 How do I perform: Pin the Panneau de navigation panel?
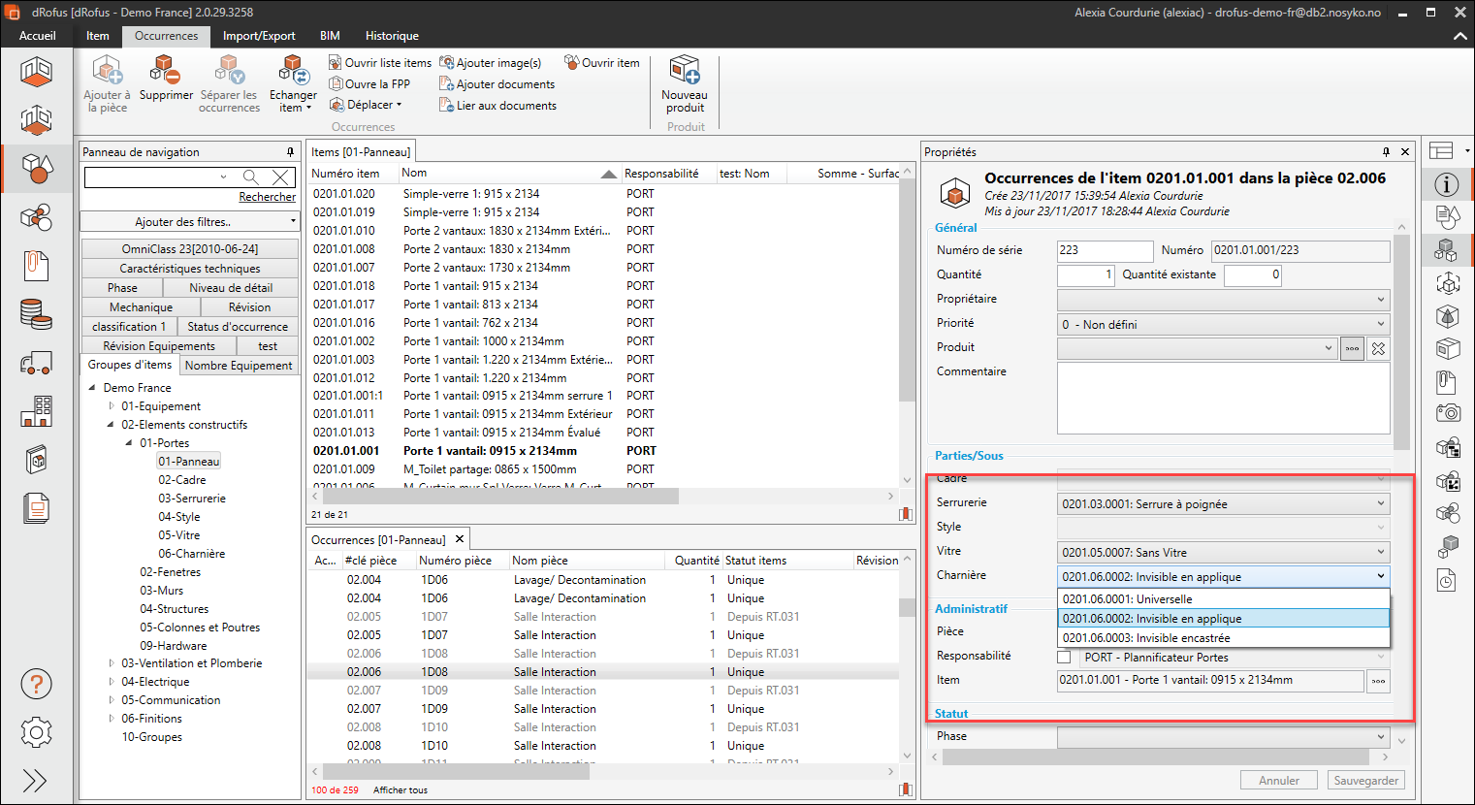(290, 152)
